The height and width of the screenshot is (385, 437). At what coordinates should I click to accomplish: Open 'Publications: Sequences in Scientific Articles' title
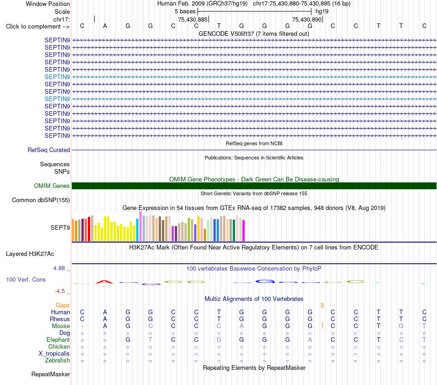tap(254, 158)
